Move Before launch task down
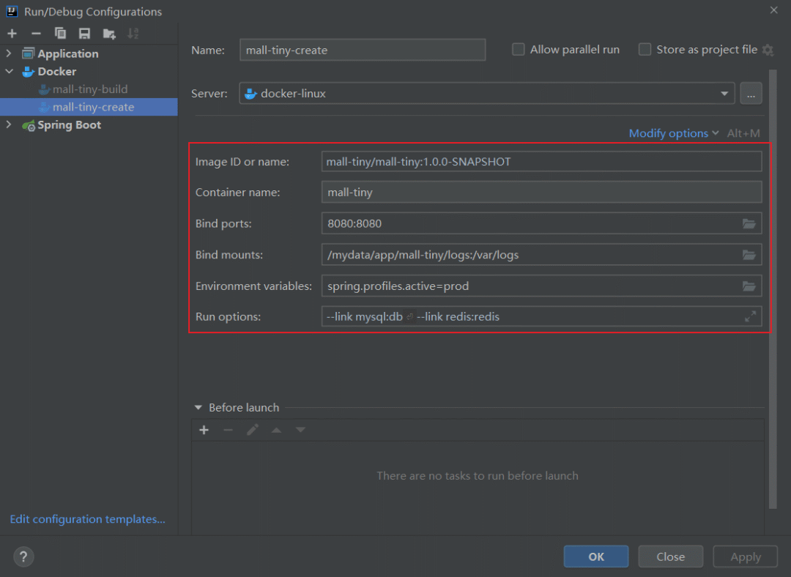791x577 pixels. click(x=301, y=430)
